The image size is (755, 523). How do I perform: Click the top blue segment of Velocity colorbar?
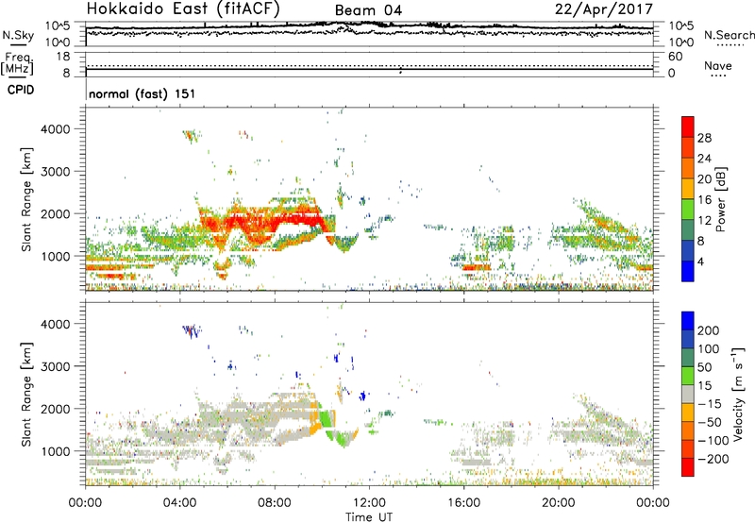click(x=688, y=321)
